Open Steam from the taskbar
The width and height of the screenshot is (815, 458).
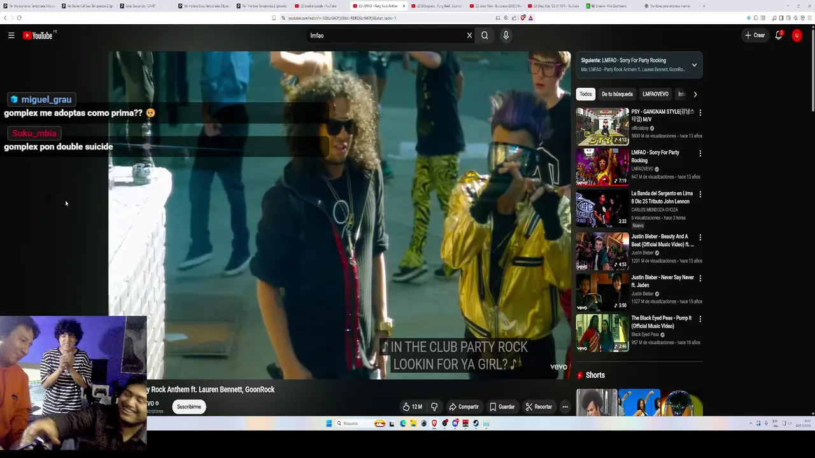coord(476,424)
